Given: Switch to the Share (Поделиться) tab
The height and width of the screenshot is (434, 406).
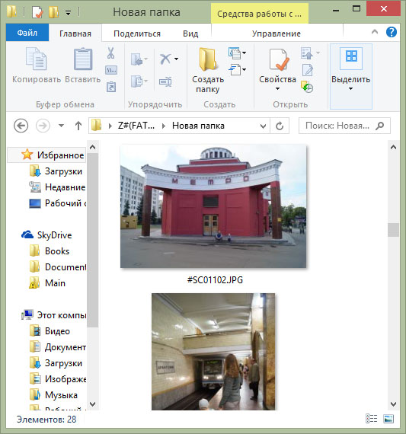Looking at the screenshot, I should [x=137, y=34].
